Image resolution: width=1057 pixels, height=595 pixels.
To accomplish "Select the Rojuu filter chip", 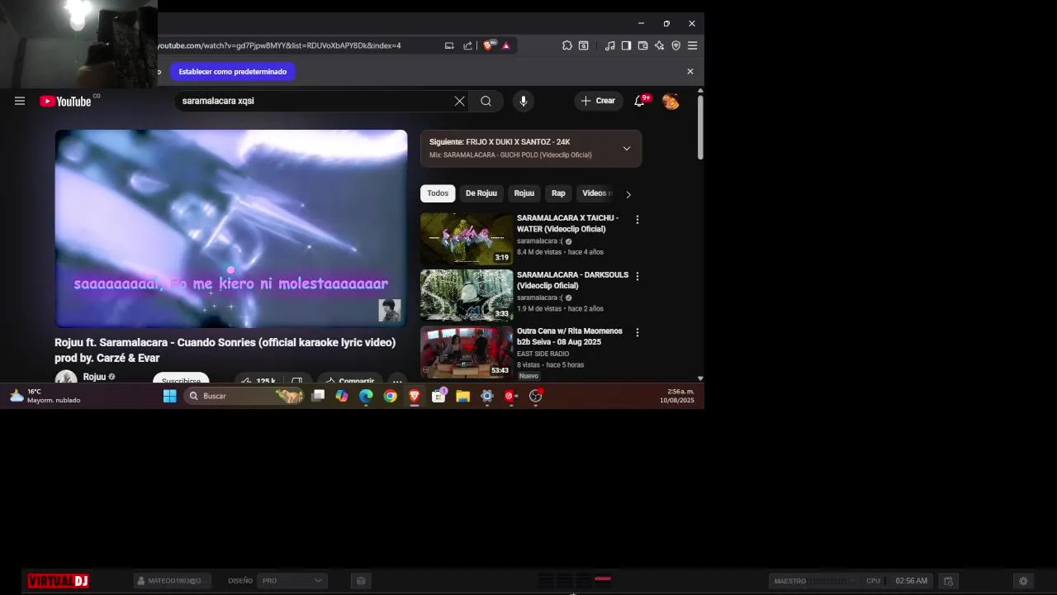I will click(524, 193).
